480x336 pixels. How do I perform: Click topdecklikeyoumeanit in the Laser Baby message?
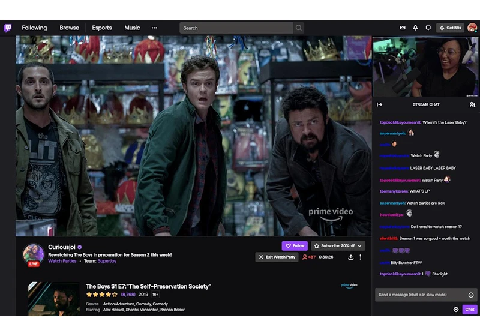pyautogui.click(x=400, y=122)
